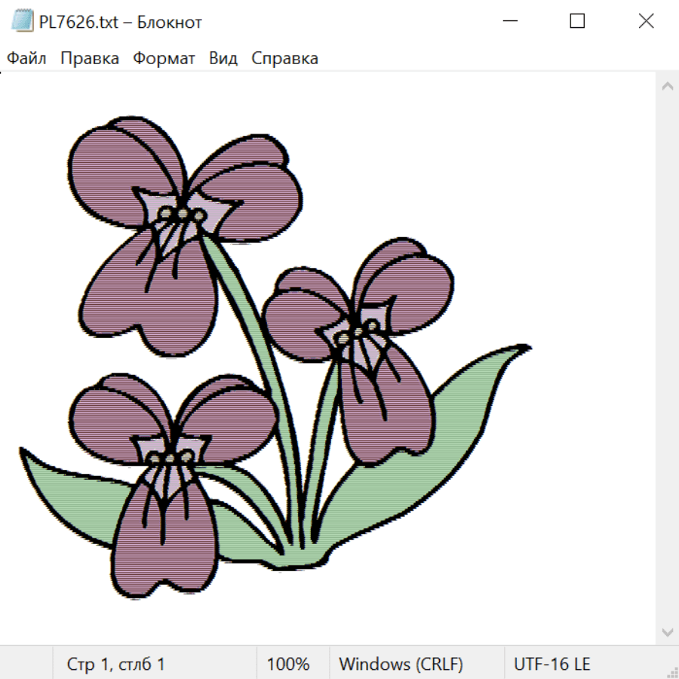
Task: Click the scroll down arrow
Action: pyautogui.click(x=667, y=631)
